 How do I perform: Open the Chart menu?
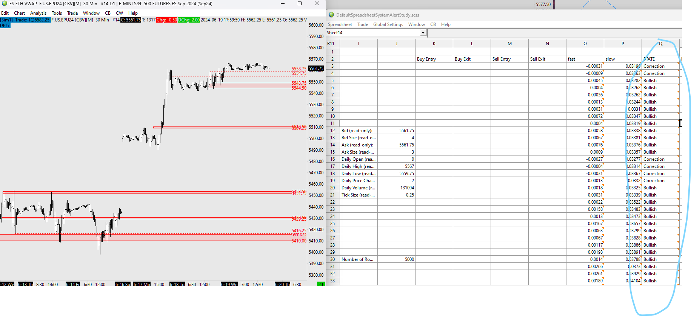point(20,13)
